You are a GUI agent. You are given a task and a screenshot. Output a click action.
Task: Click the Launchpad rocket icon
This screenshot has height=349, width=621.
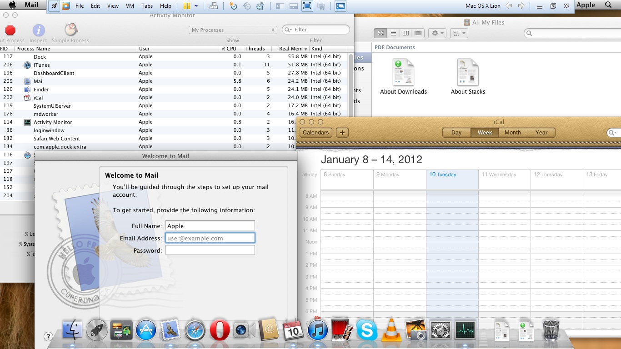pyautogui.click(x=97, y=330)
